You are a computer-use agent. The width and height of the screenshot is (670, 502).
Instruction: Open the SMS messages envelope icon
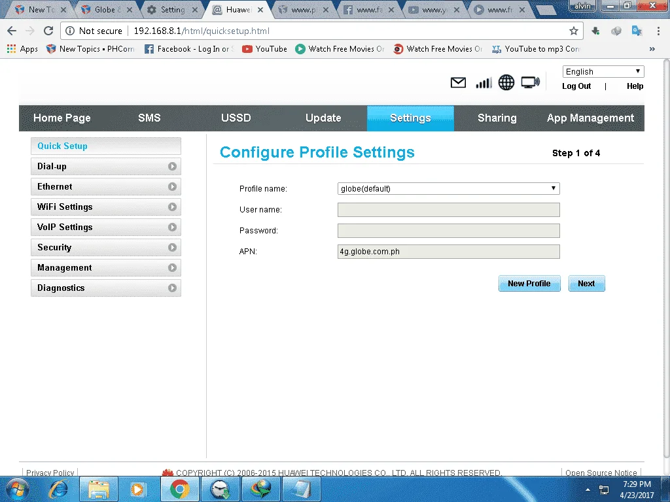click(x=458, y=82)
